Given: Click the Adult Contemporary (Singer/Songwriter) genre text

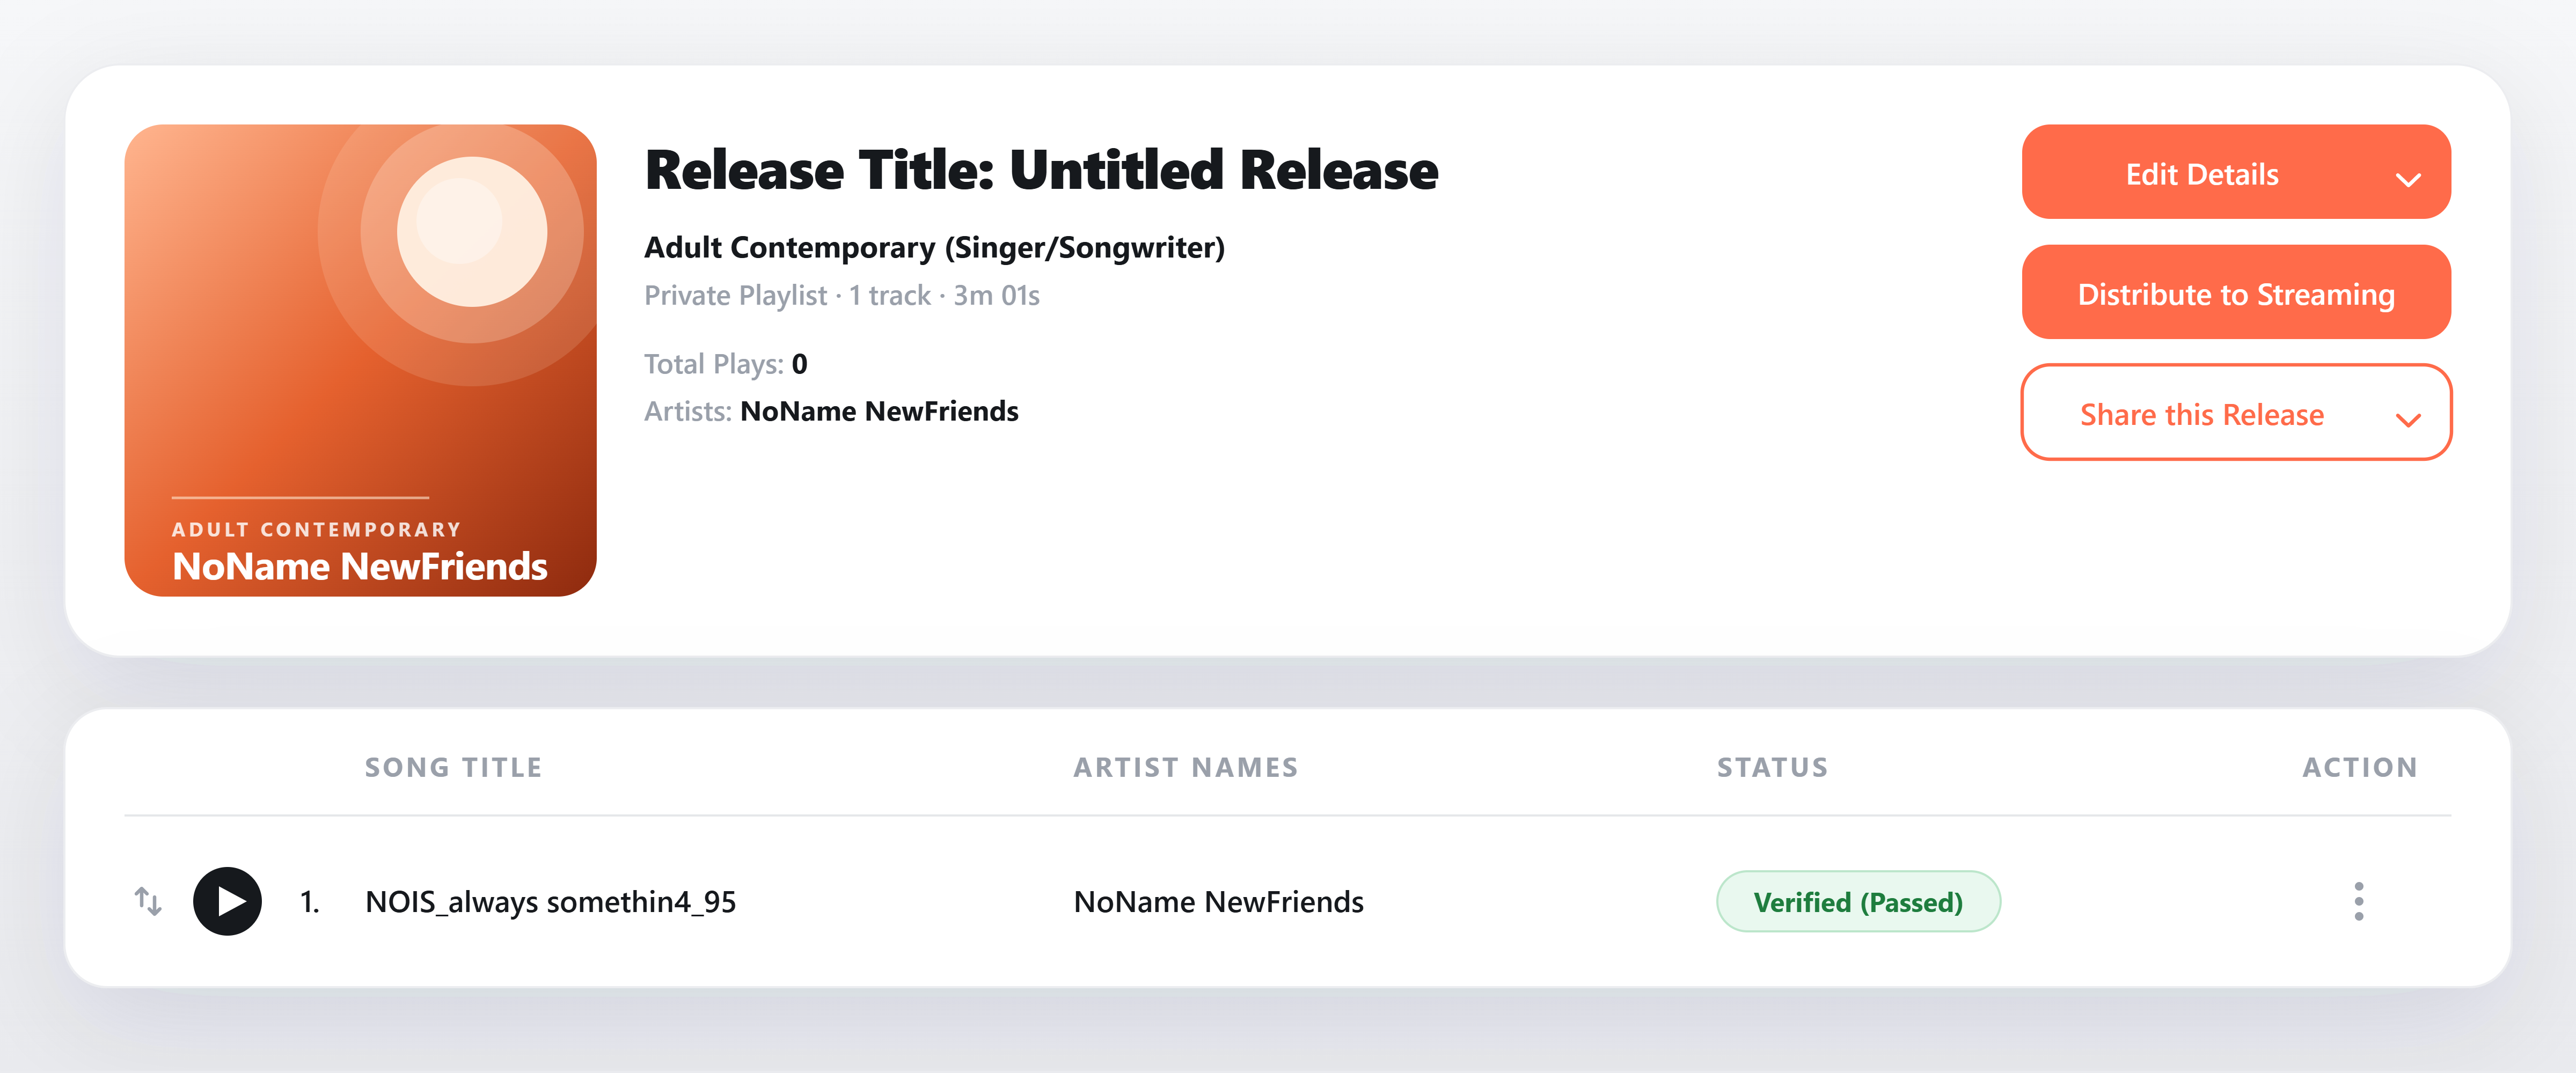Looking at the screenshot, I should point(934,247).
